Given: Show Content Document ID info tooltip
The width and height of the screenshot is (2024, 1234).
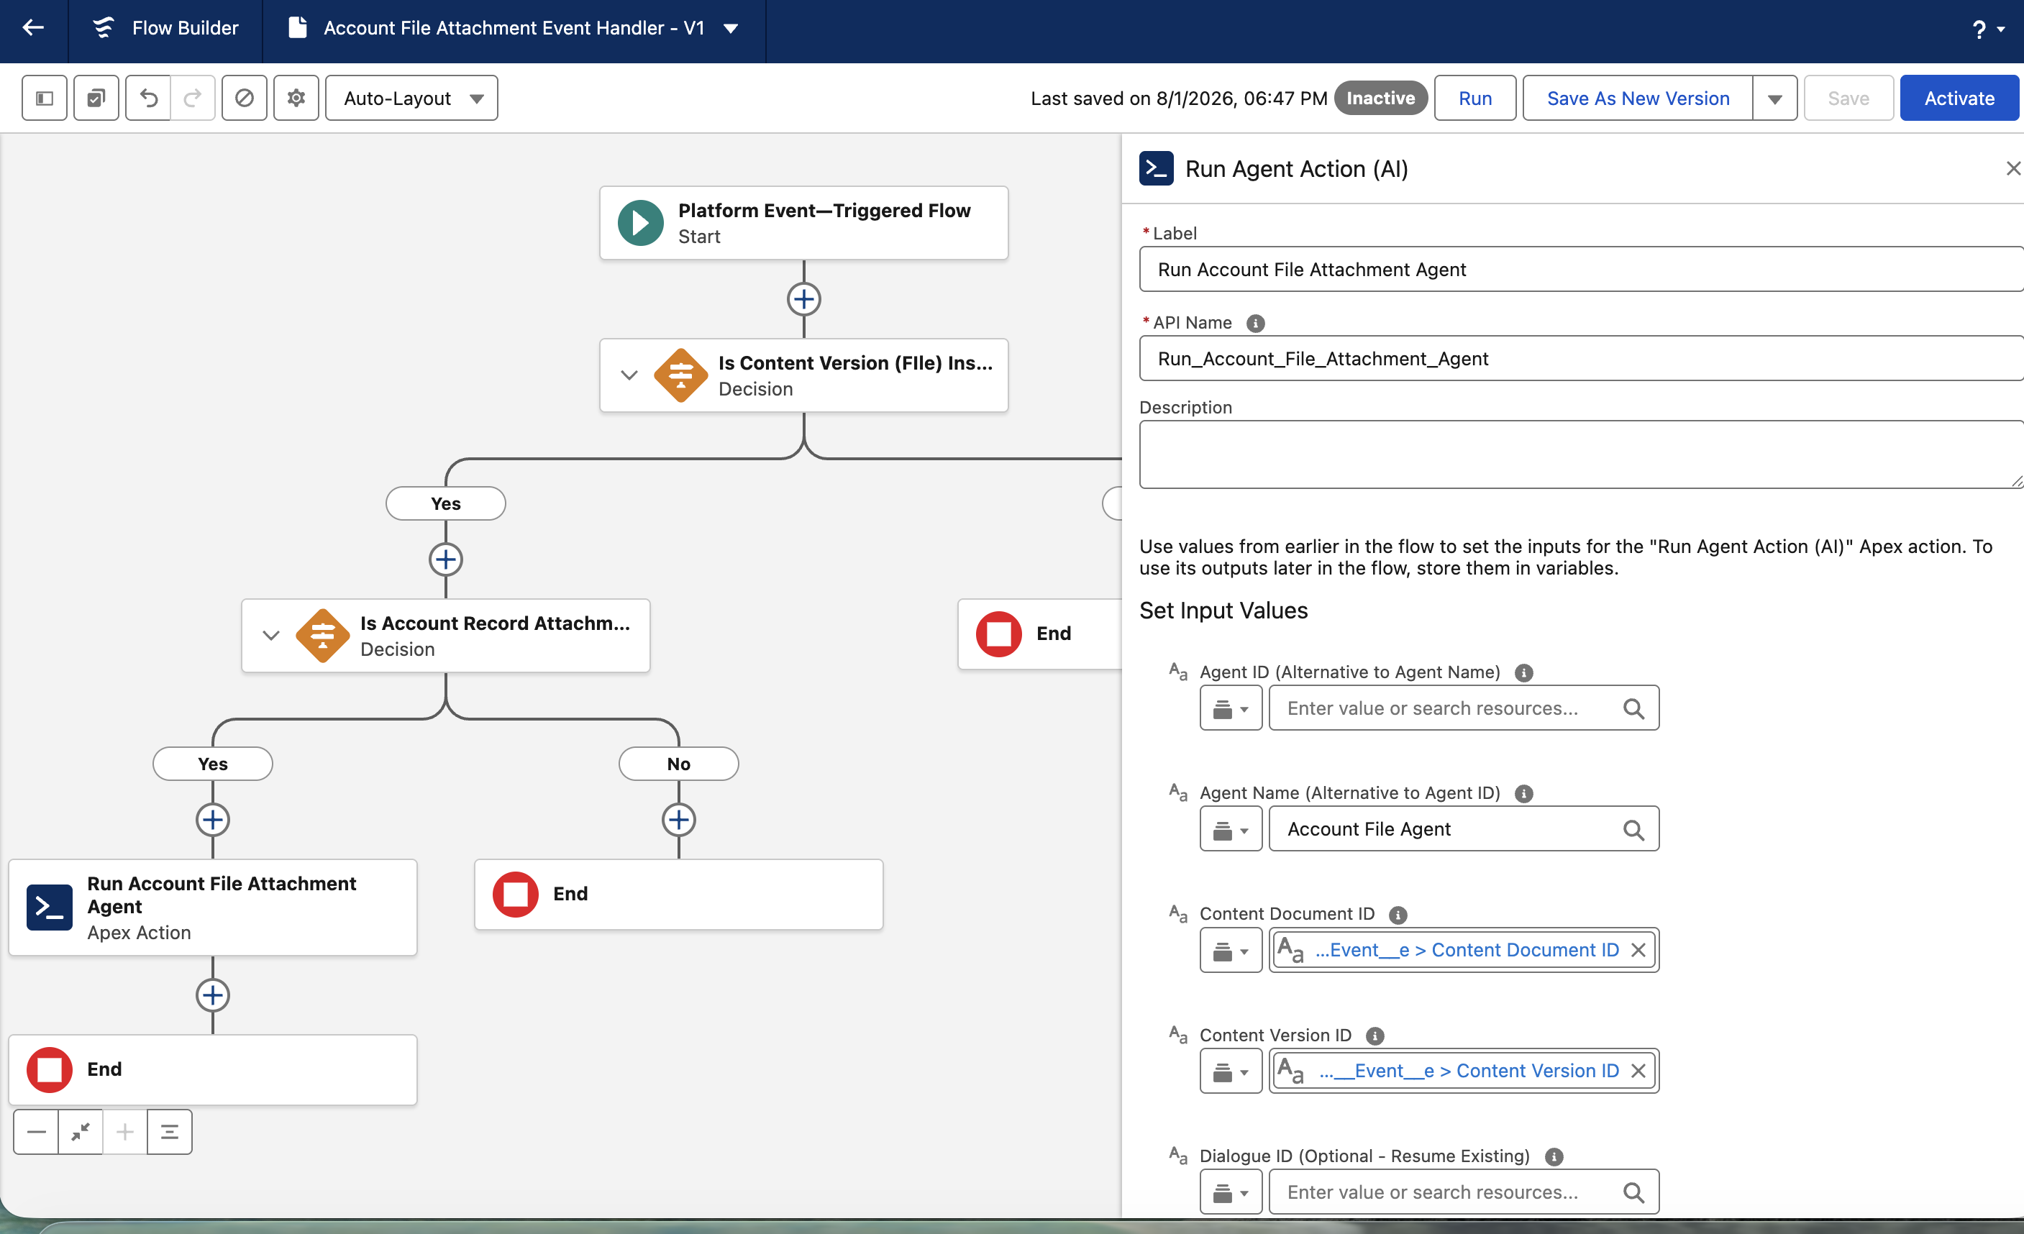Looking at the screenshot, I should pyautogui.click(x=1398, y=915).
